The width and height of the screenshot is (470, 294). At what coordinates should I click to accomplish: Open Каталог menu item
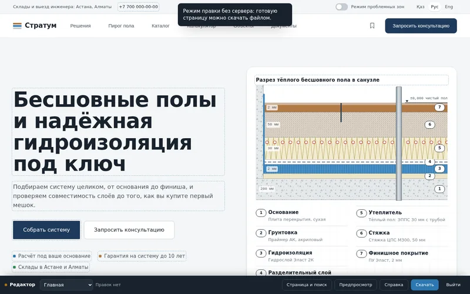160,26
